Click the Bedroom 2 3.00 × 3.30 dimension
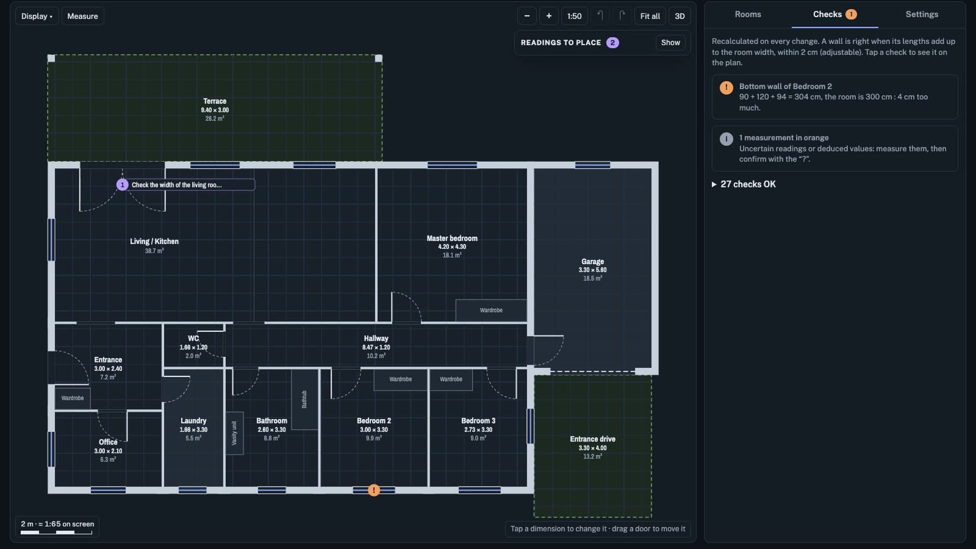Image resolution: width=976 pixels, height=549 pixels. [374, 429]
